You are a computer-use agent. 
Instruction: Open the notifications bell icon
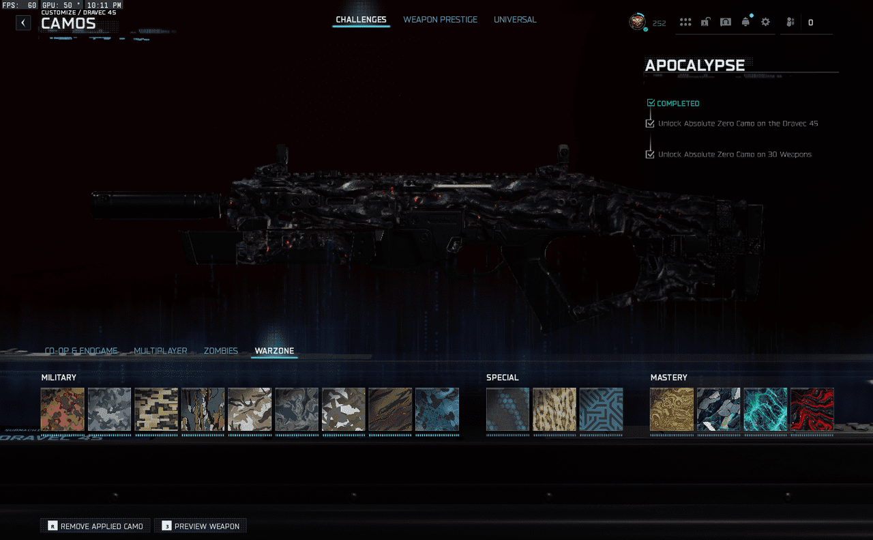tap(745, 23)
